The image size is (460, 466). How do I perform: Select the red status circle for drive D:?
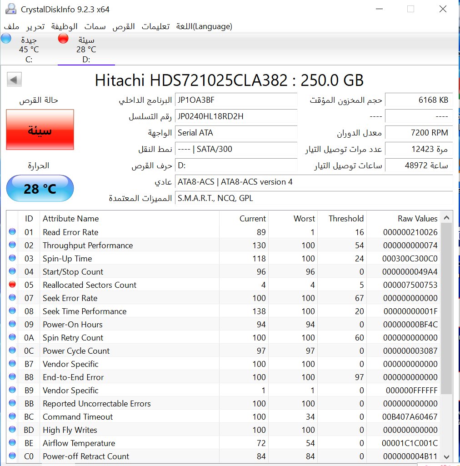(x=63, y=38)
